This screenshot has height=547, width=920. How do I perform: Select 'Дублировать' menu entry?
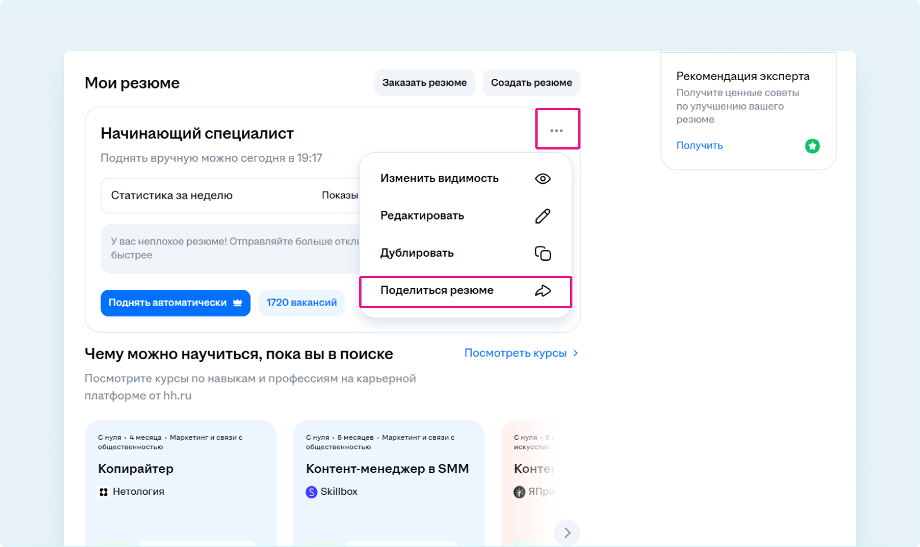click(x=417, y=253)
